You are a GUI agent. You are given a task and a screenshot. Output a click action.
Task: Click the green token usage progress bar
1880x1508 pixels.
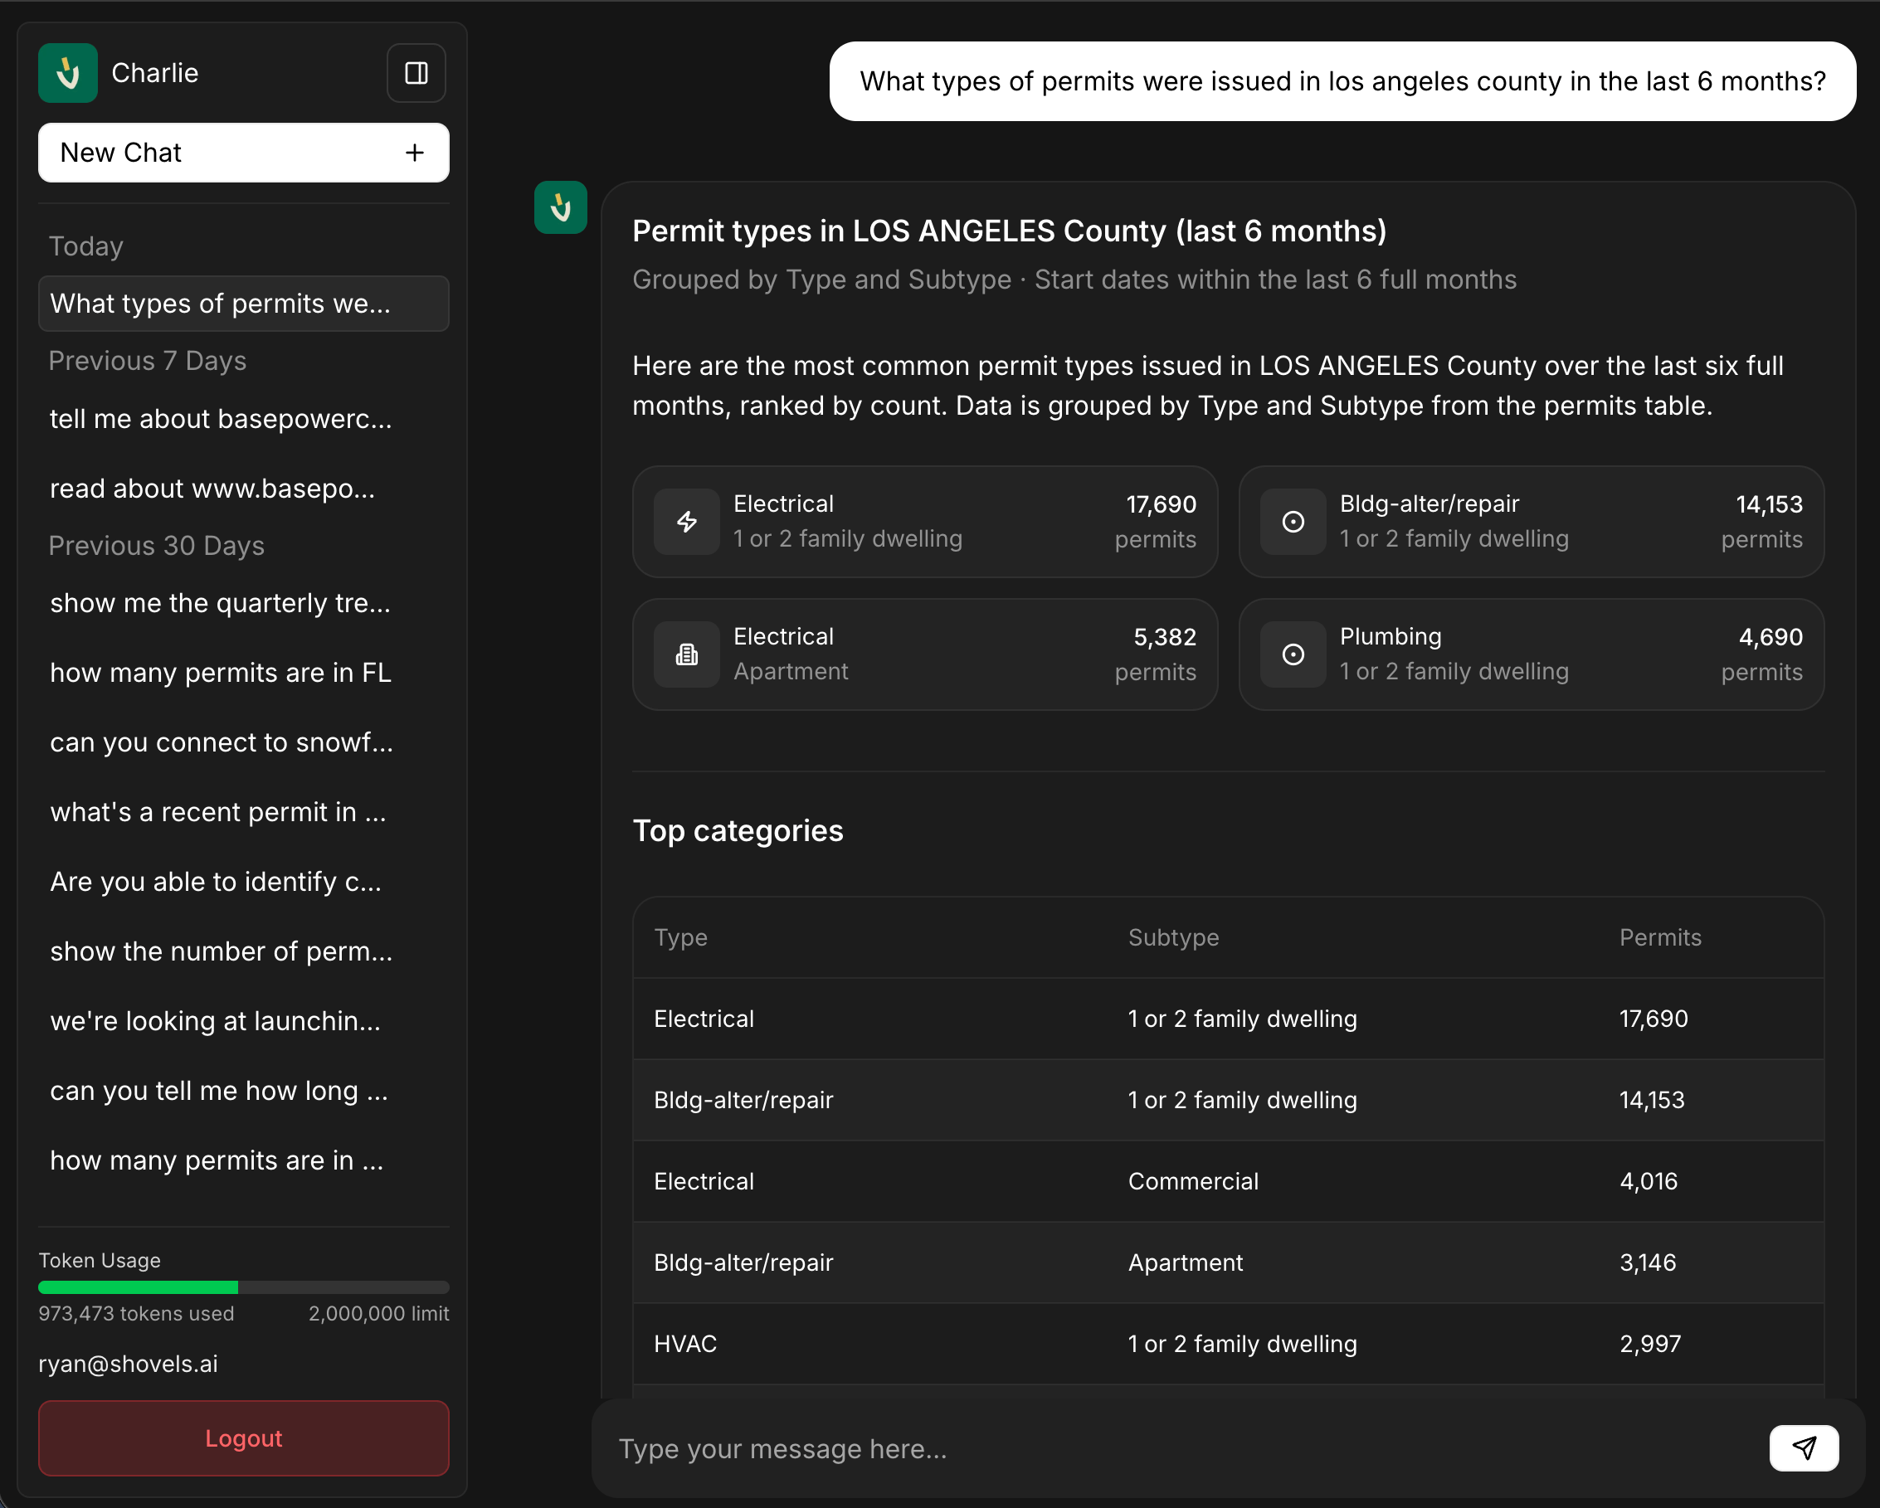point(137,1287)
